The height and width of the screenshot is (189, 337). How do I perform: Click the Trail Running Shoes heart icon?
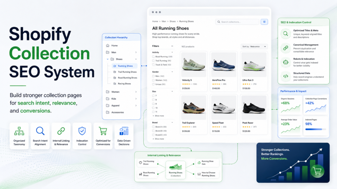(x=140, y=163)
